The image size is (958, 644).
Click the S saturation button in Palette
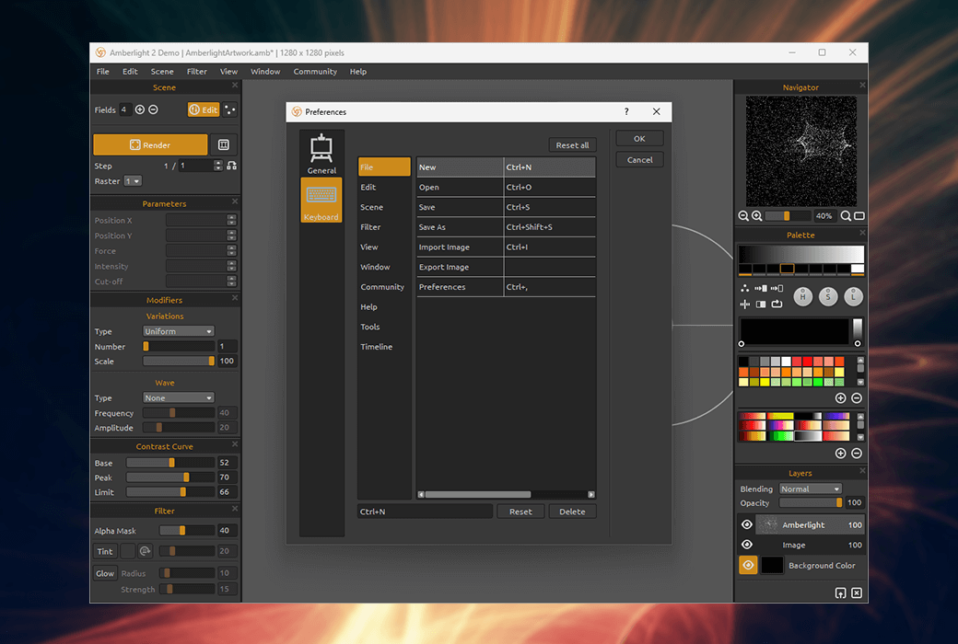click(x=828, y=297)
